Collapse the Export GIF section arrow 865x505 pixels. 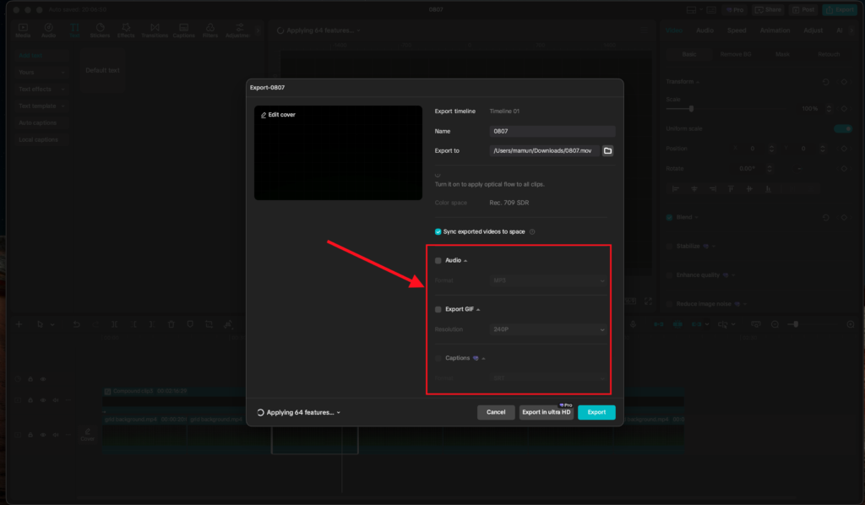coord(478,310)
